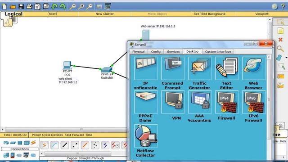Select the Routers device category
Viewport: 288px width, 162px height.
point(6,143)
